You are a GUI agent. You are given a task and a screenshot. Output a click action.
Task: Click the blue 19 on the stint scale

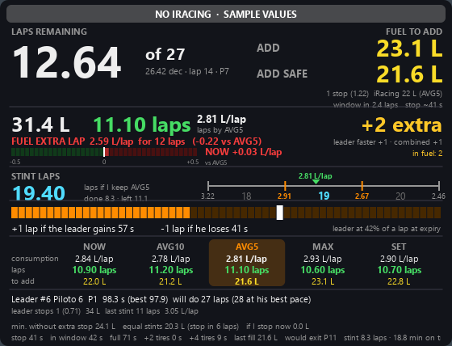pos(324,196)
